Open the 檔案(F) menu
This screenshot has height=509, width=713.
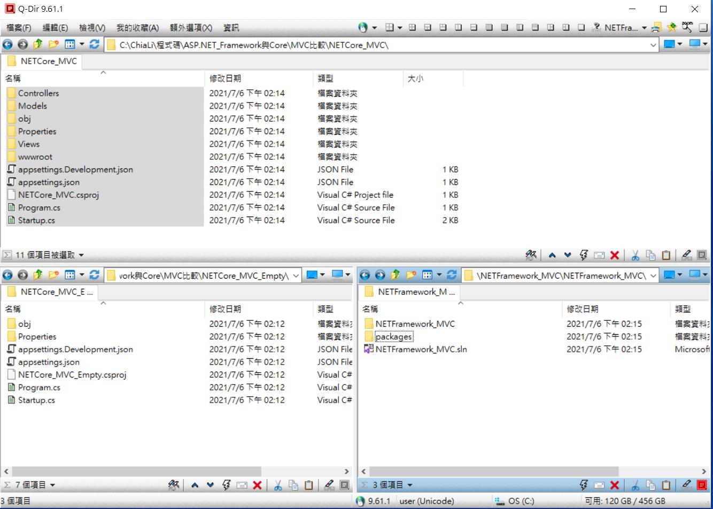(x=19, y=28)
